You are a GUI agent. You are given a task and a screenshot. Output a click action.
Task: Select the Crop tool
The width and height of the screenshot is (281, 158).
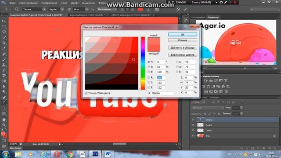4,43
